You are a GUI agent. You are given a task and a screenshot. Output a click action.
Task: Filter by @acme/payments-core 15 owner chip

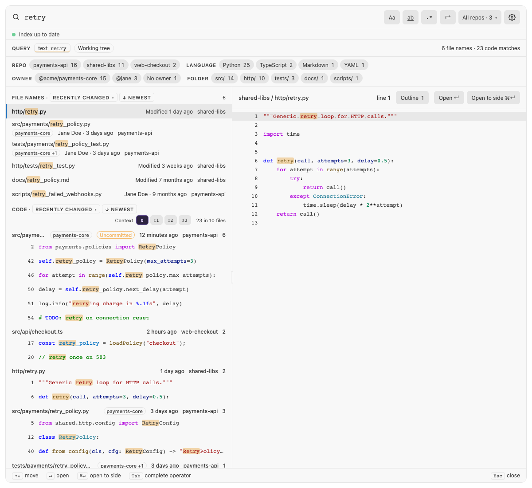click(x=72, y=79)
